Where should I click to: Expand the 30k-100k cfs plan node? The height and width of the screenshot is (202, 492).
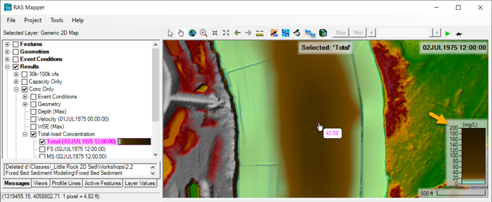click(16, 74)
